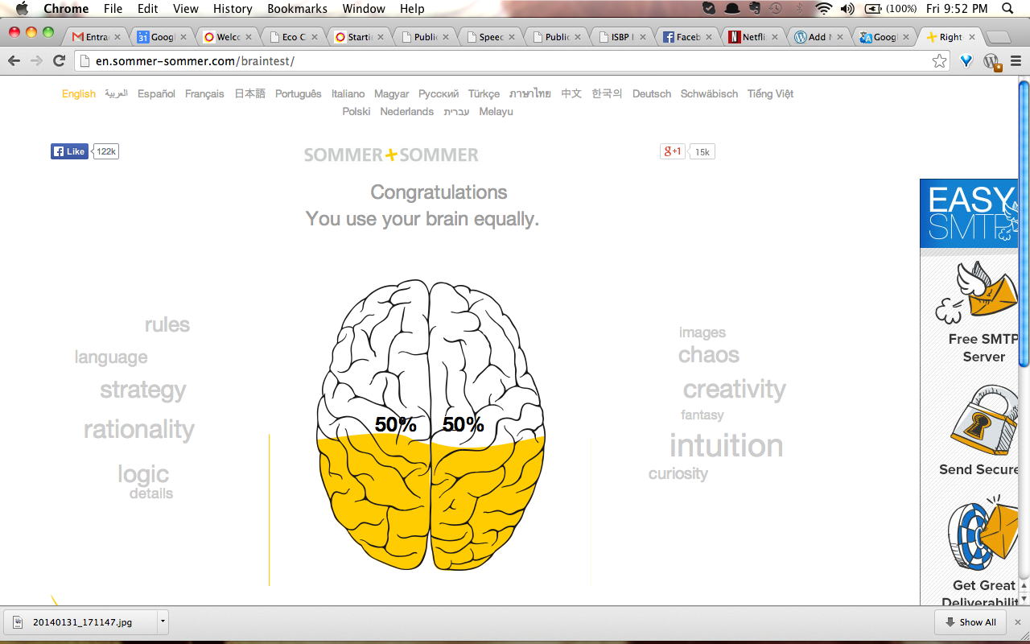Click the volume icon in menu bar
Screen dimensions: 1030x644
pyautogui.click(x=847, y=9)
